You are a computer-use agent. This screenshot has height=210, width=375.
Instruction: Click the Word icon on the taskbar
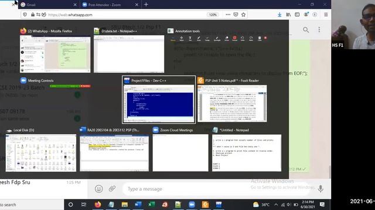coord(138,205)
